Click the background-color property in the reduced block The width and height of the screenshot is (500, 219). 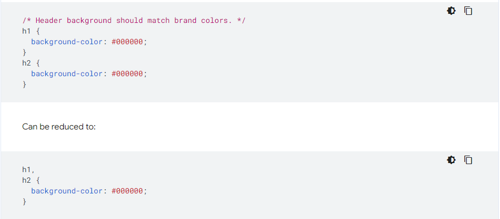(x=67, y=191)
